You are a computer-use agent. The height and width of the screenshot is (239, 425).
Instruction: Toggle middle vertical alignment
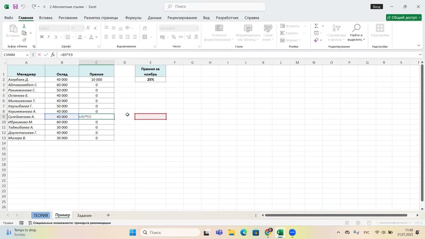pos(114,28)
